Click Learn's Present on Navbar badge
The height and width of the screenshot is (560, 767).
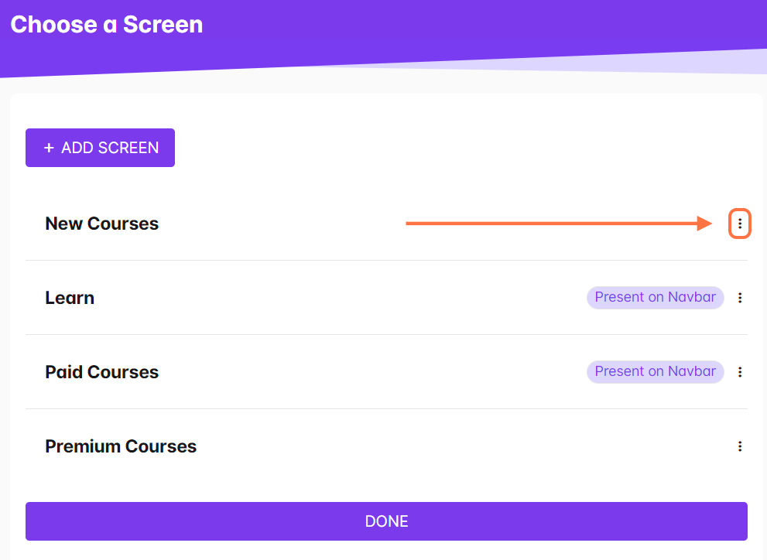click(655, 298)
